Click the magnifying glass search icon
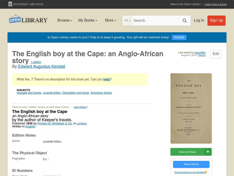This screenshot has width=234, height=176. (x=185, y=21)
